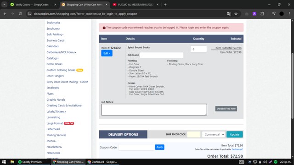Open the Commercial address type dropdown
This screenshot has width=294, height=165.
pos(213,134)
